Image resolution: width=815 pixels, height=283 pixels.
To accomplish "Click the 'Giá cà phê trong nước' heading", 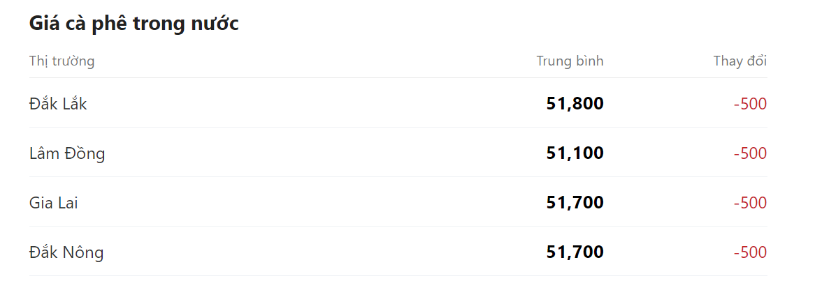I will point(134,23).
